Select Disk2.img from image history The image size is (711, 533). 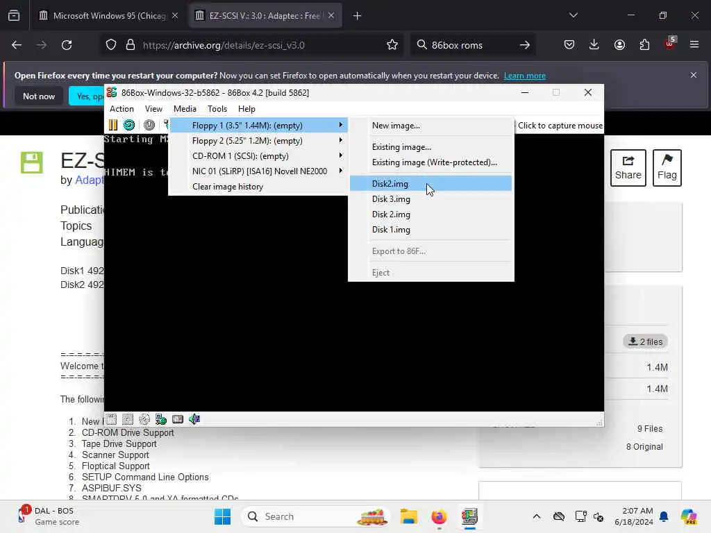tap(430, 183)
